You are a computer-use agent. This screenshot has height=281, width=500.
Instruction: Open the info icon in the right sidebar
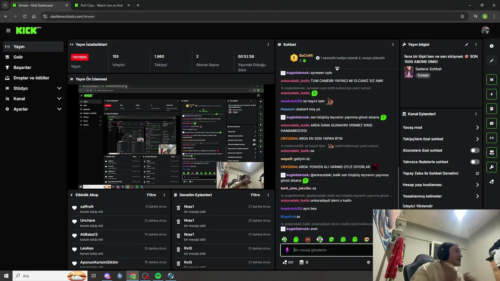[491, 46]
